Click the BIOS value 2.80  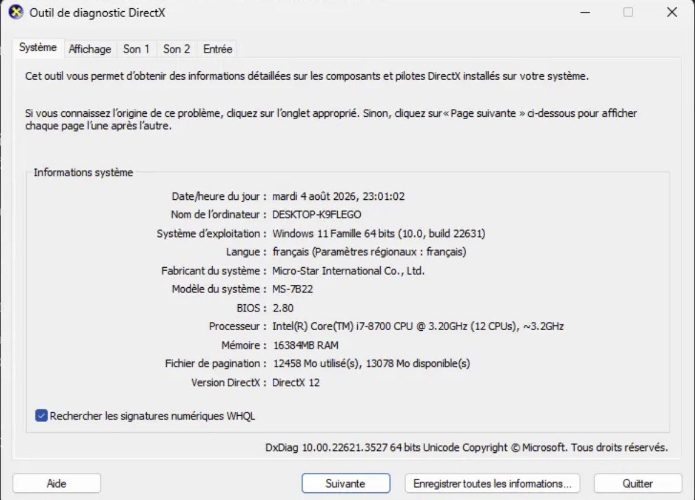click(x=283, y=308)
